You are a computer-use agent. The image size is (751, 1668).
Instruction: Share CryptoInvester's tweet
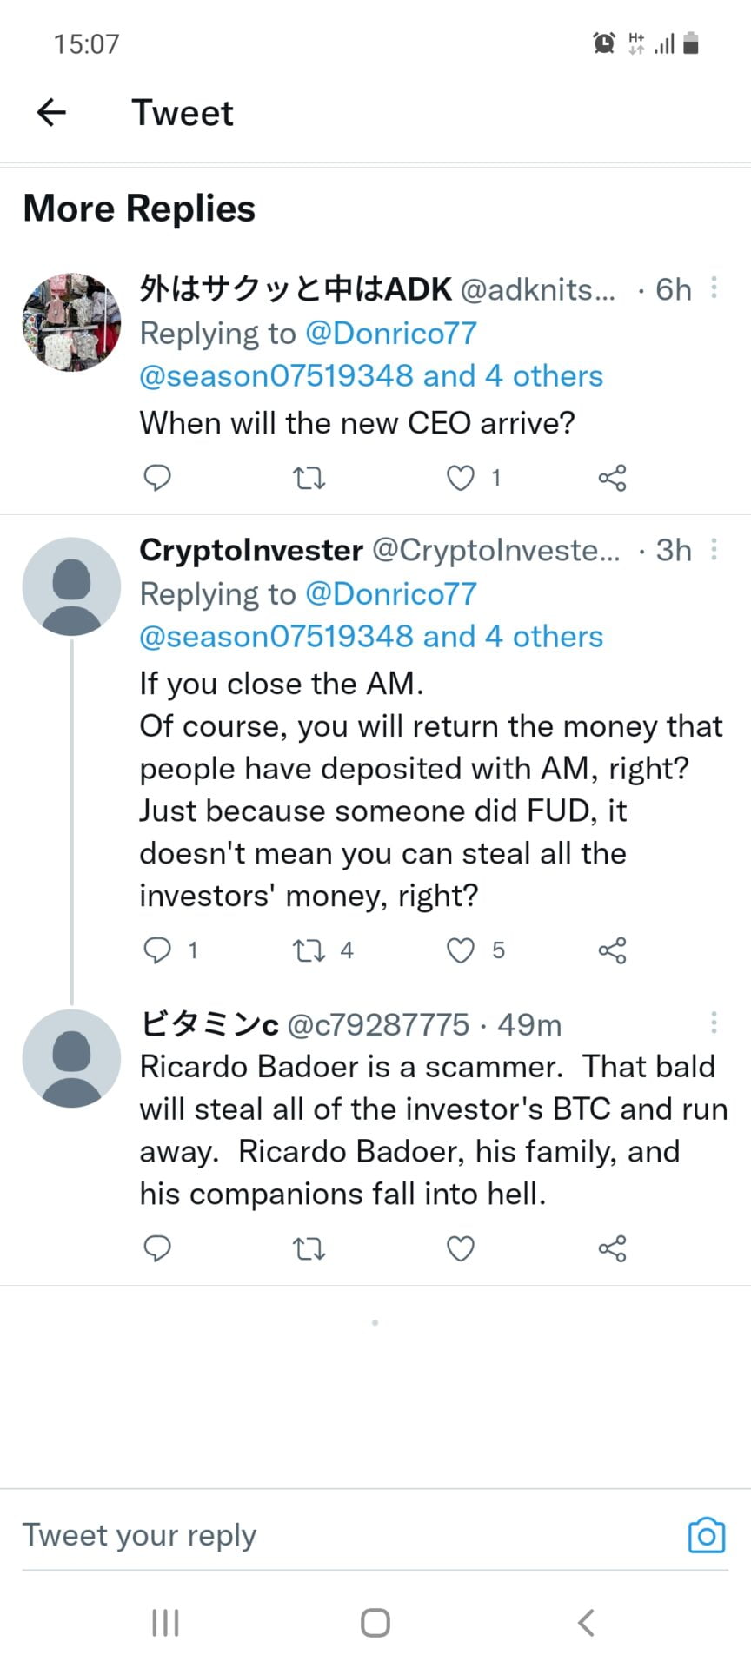click(x=612, y=950)
